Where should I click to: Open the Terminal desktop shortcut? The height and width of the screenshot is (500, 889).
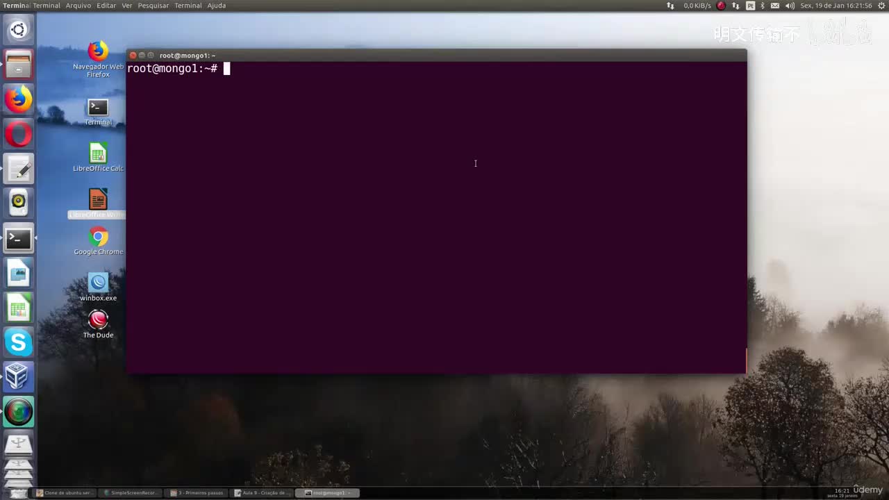click(98, 112)
